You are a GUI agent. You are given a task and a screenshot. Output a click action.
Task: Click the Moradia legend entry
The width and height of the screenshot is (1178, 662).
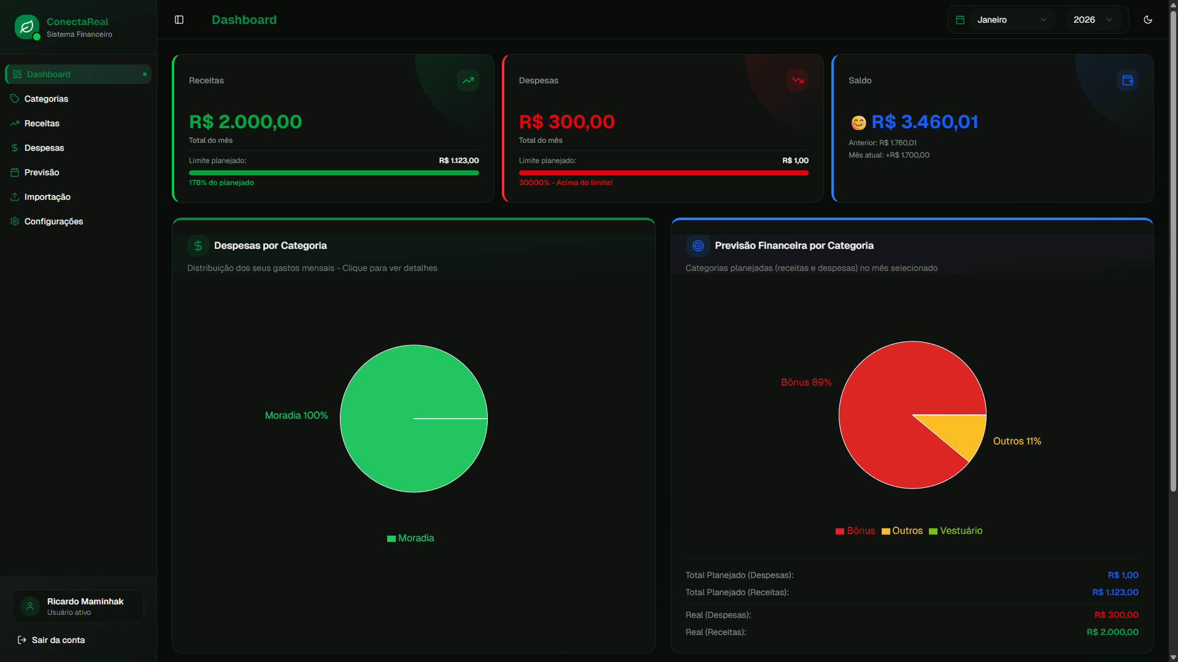pos(410,538)
